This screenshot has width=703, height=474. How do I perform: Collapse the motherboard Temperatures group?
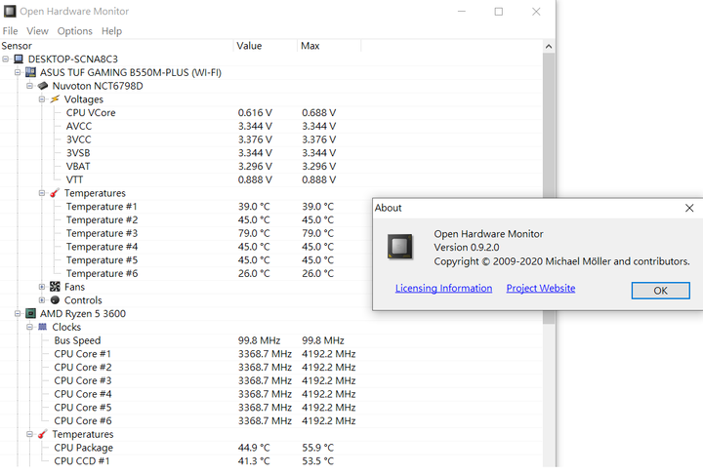point(42,193)
